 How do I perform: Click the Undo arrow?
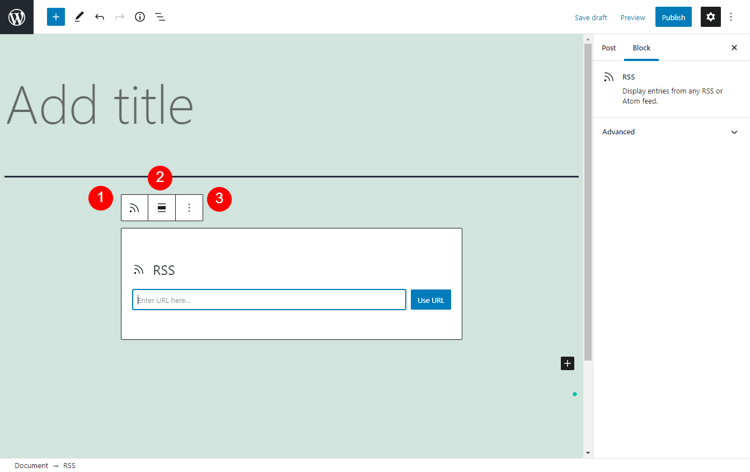(100, 17)
